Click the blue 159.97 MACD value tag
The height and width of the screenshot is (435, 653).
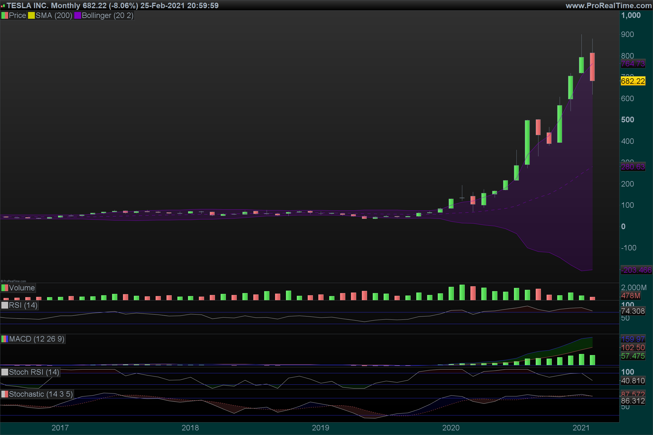(633, 339)
